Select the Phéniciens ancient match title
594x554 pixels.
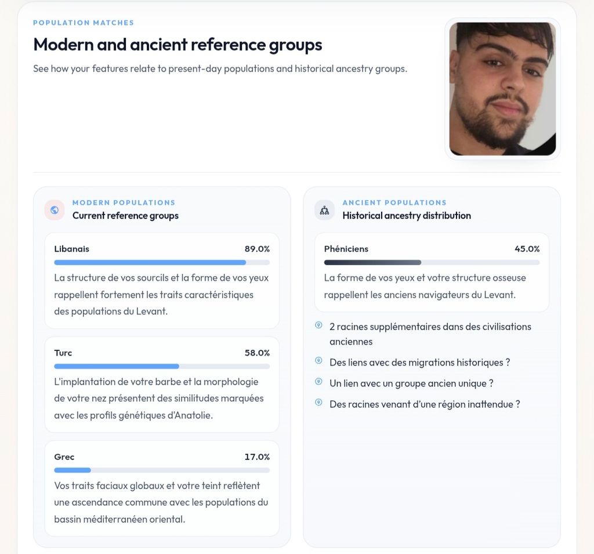346,249
